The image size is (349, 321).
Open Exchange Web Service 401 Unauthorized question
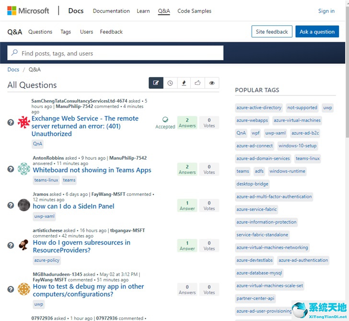pos(85,126)
